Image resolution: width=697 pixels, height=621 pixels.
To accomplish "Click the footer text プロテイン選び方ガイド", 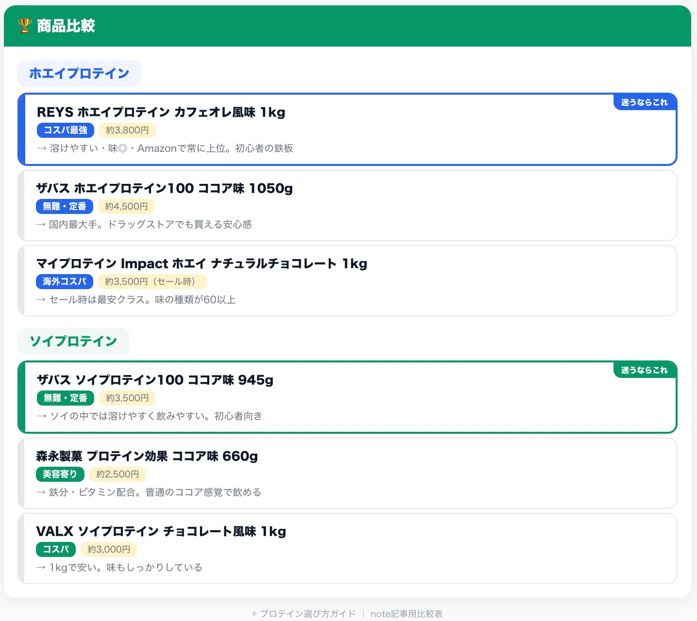I will [308, 614].
